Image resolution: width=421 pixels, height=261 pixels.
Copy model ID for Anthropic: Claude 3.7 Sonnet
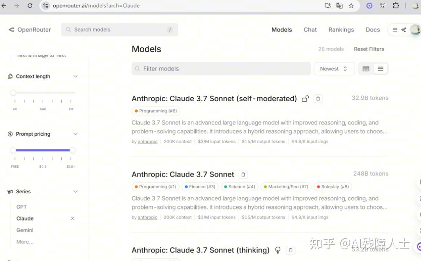pos(243,174)
